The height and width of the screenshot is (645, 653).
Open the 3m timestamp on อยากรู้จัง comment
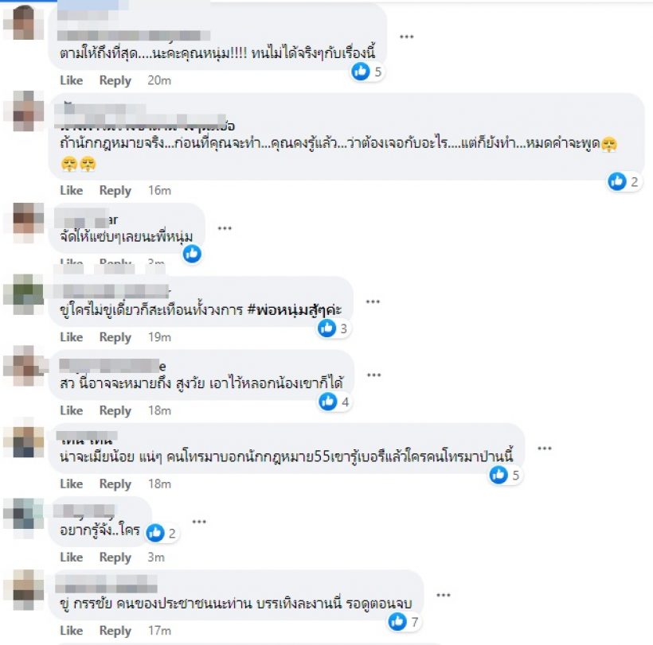pos(156,558)
